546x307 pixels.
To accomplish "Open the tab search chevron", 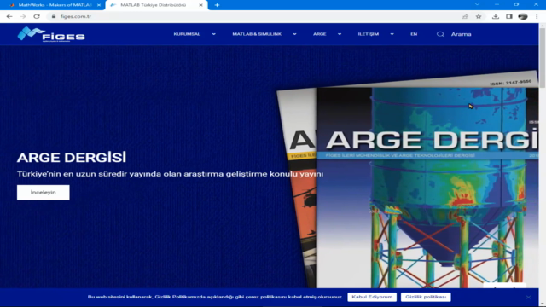I will coord(478,4).
